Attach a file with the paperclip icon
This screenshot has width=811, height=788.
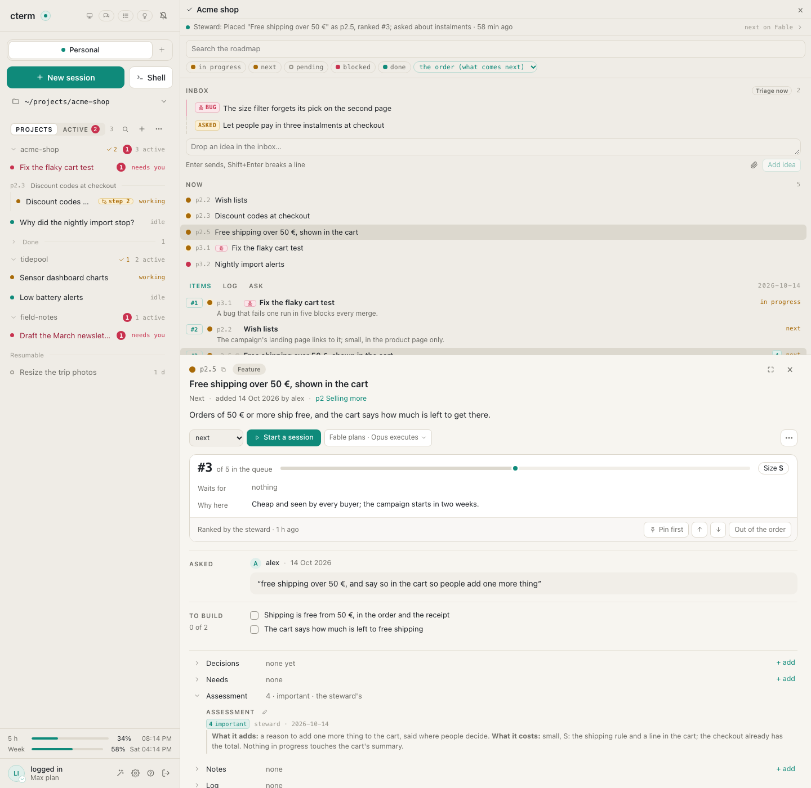click(754, 165)
